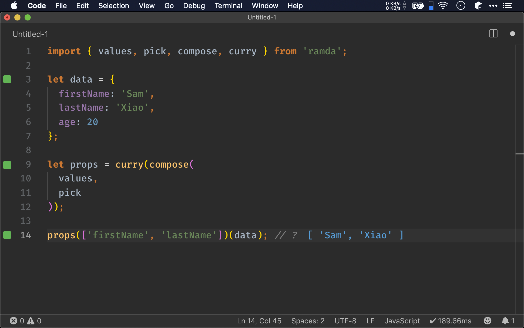Click the green gutter marker on line 14

pyautogui.click(x=7, y=235)
